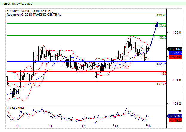Screen dimensions: 186x132
Task: Click the chart title 'EUR/JPY - 30min - 1:56:48 (CET)'
Action: (30, 11)
